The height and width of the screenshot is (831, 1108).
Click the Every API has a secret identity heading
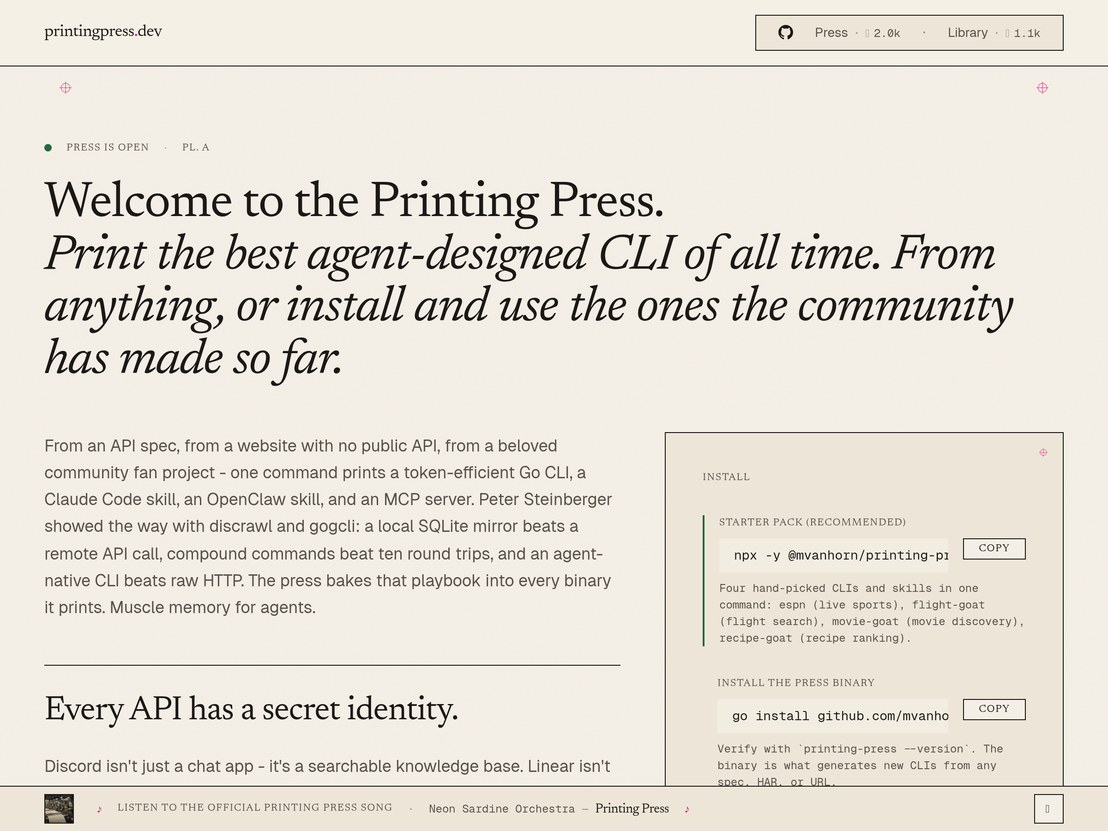[251, 709]
